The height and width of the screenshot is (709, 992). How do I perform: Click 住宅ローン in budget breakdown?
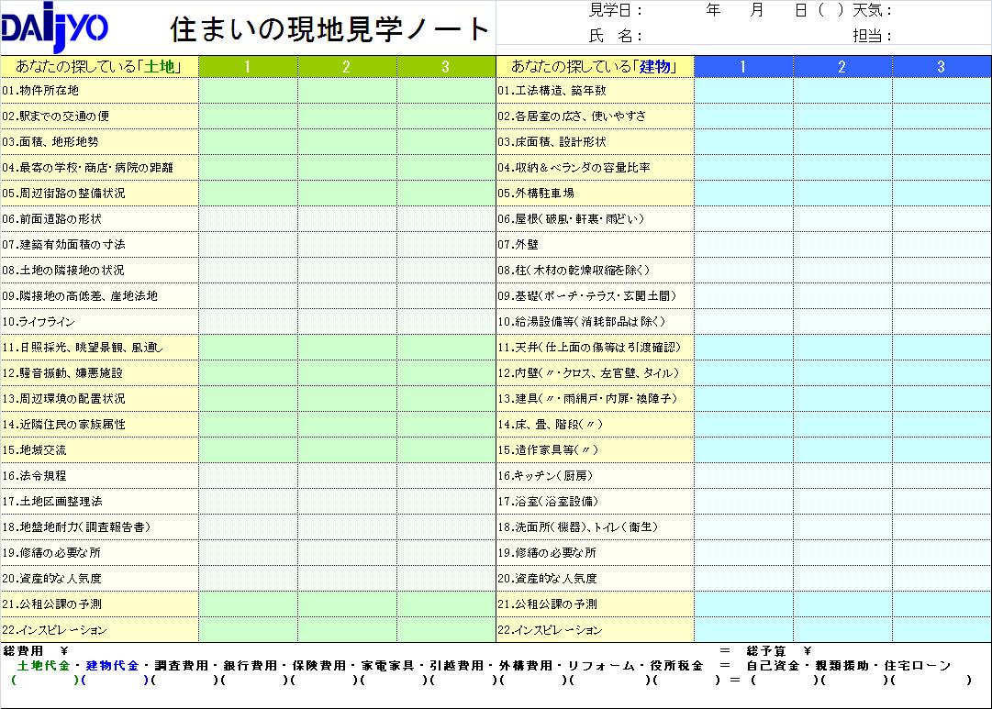(x=918, y=665)
